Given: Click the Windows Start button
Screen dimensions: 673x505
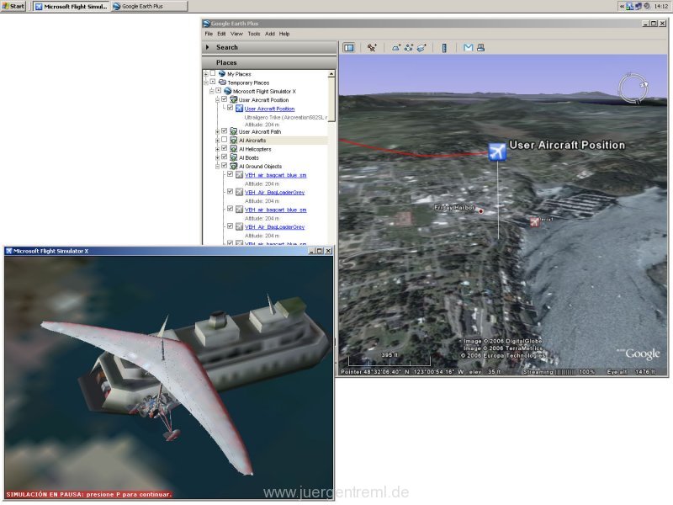Looking at the screenshot, I should (x=13, y=6).
